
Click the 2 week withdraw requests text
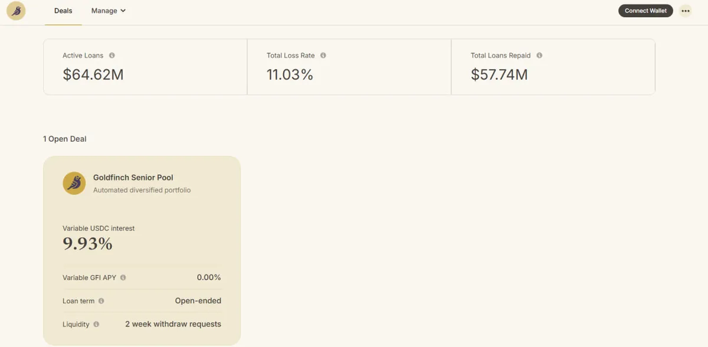coord(173,324)
